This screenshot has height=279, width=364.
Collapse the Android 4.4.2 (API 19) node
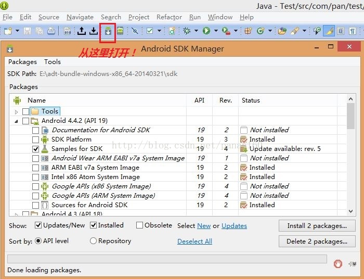(16, 121)
